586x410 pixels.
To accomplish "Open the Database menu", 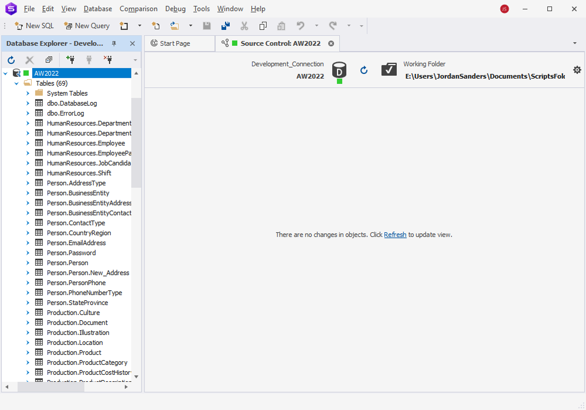I will pos(97,9).
